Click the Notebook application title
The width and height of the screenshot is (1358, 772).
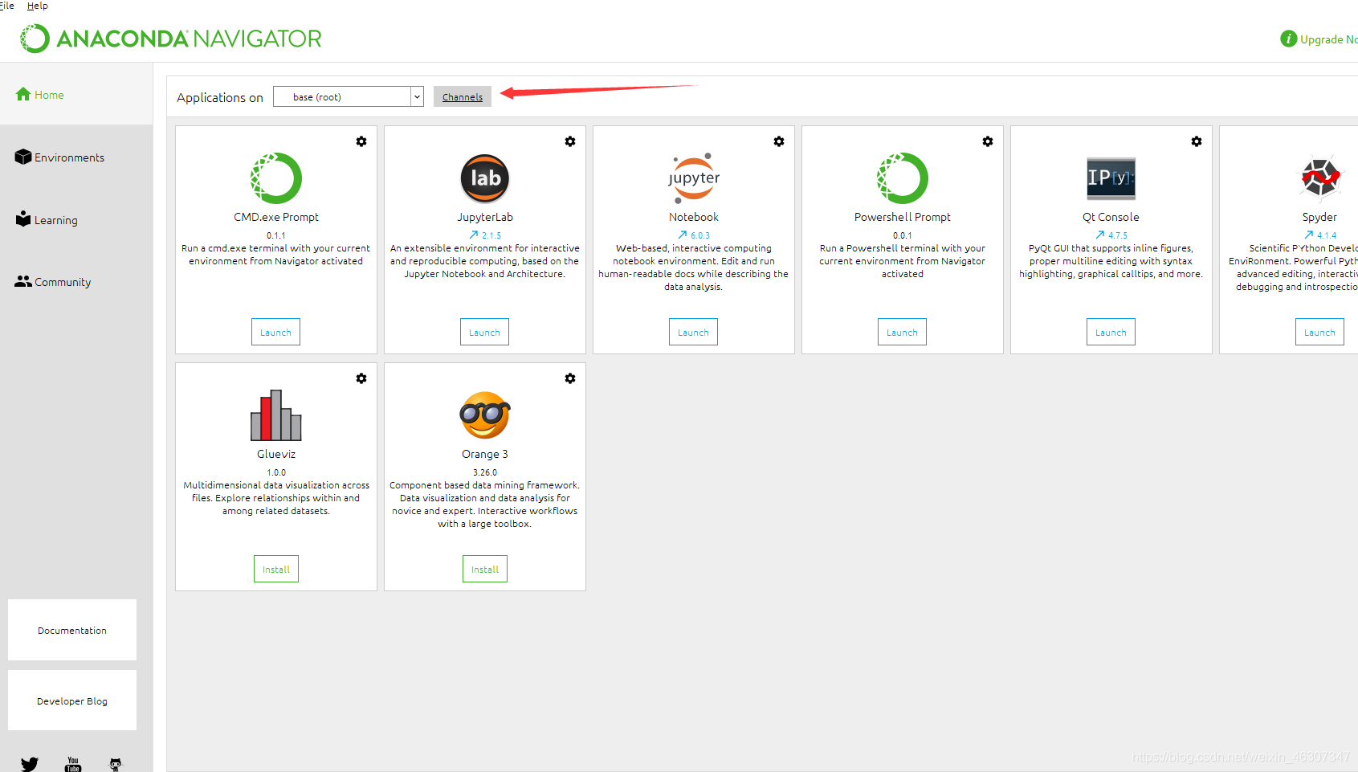[694, 217]
